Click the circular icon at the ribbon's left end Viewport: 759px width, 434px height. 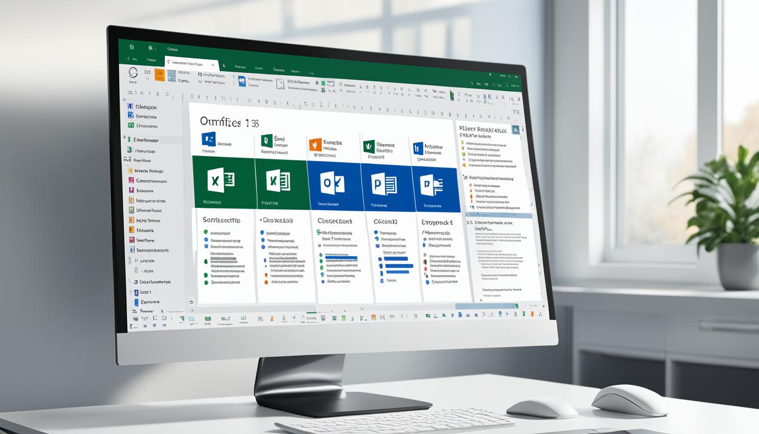133,72
